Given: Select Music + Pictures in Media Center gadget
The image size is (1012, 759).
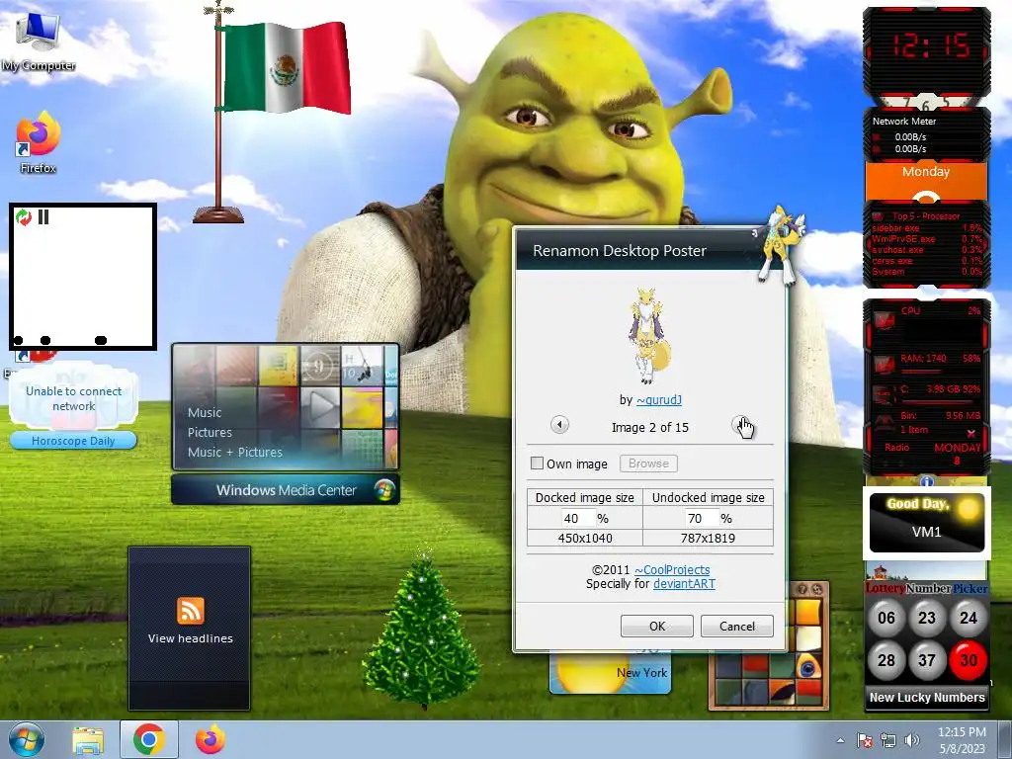Looking at the screenshot, I should pos(235,453).
